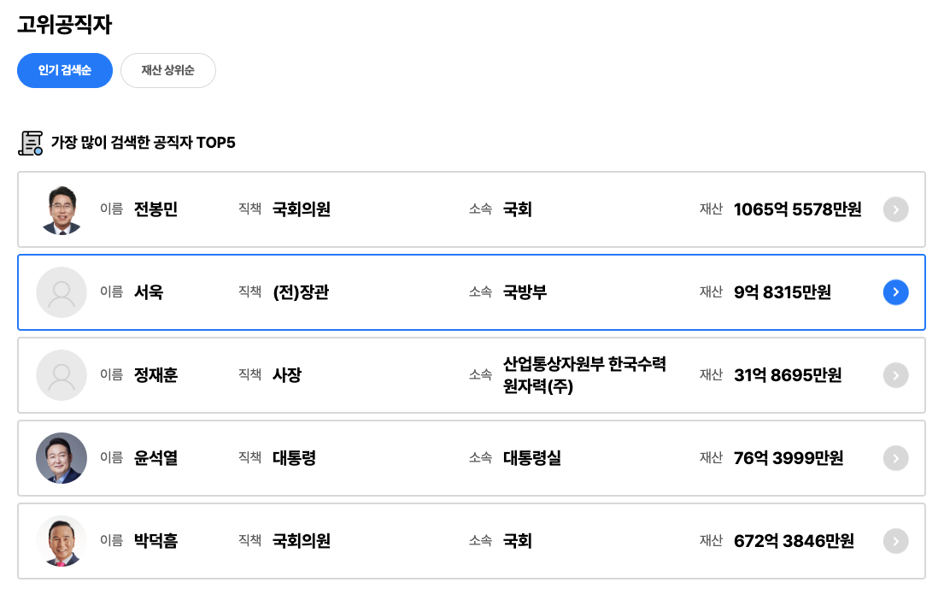This screenshot has width=950, height=600.
Task: Select the 인기 검색순 sorting tab
Action: point(65,70)
